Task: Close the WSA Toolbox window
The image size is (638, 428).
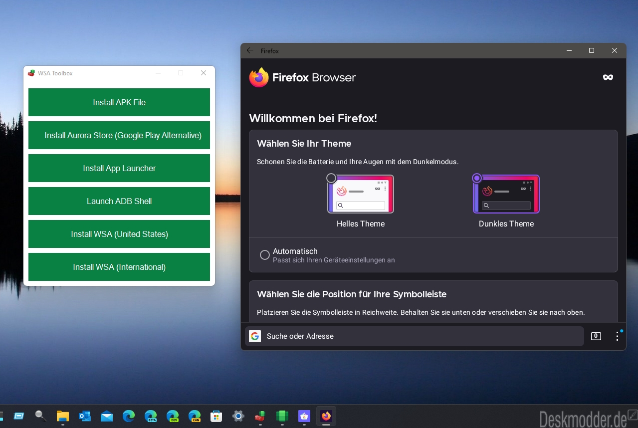Action: (x=204, y=73)
